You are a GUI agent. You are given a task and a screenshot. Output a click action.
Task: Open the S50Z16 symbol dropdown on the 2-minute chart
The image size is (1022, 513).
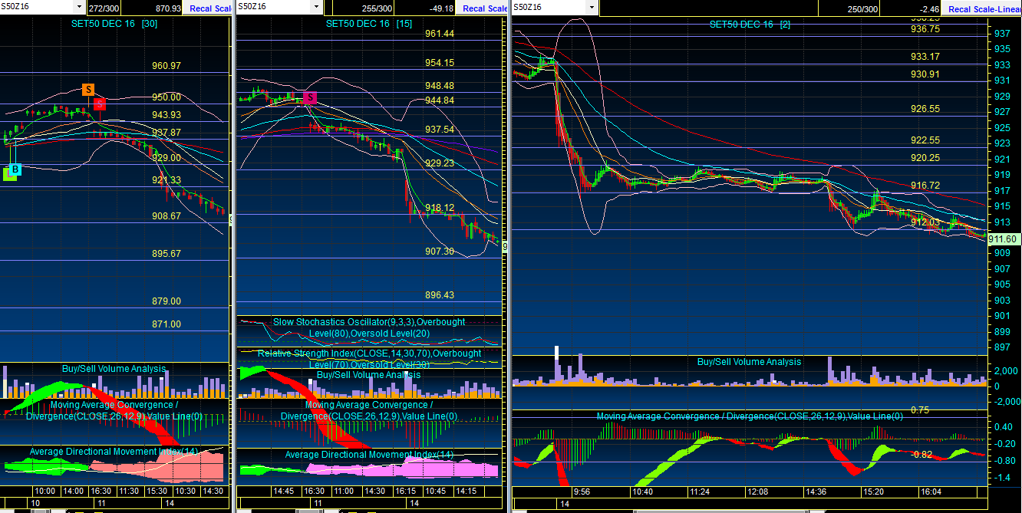[x=592, y=7]
